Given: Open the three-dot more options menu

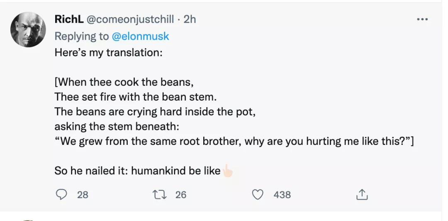Looking at the screenshot, I should (422, 19).
